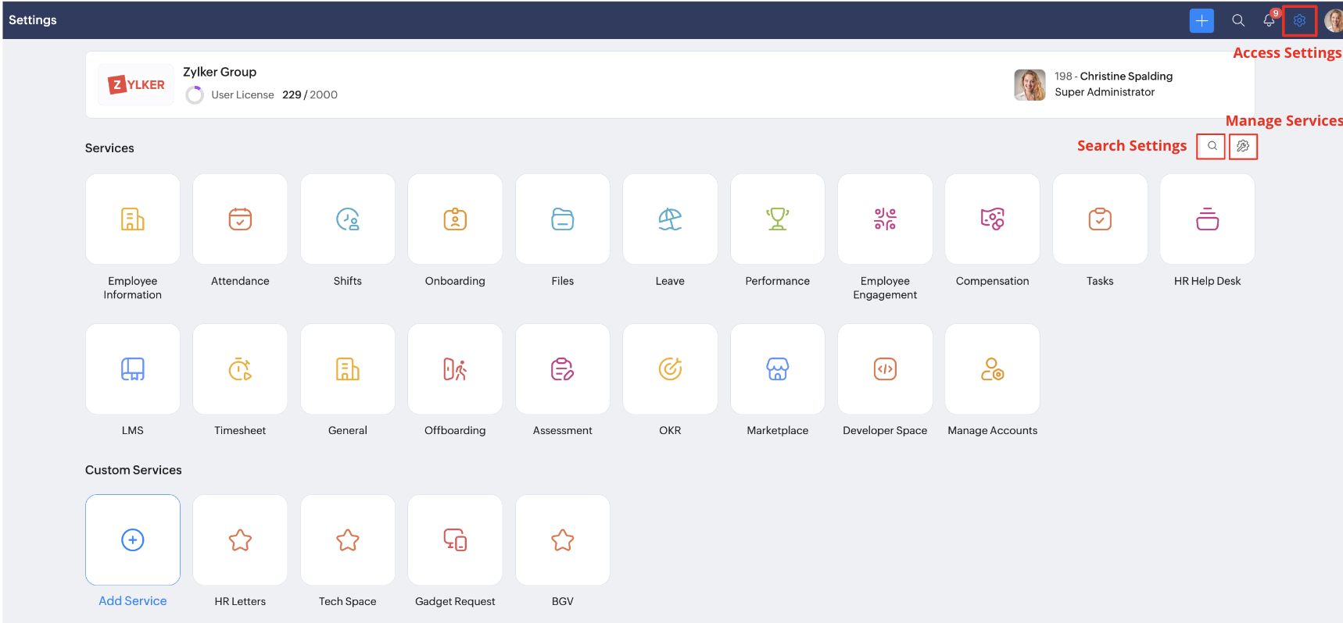The height and width of the screenshot is (623, 1343).
Task: Open the Timesheet service tile
Action: pyautogui.click(x=240, y=369)
